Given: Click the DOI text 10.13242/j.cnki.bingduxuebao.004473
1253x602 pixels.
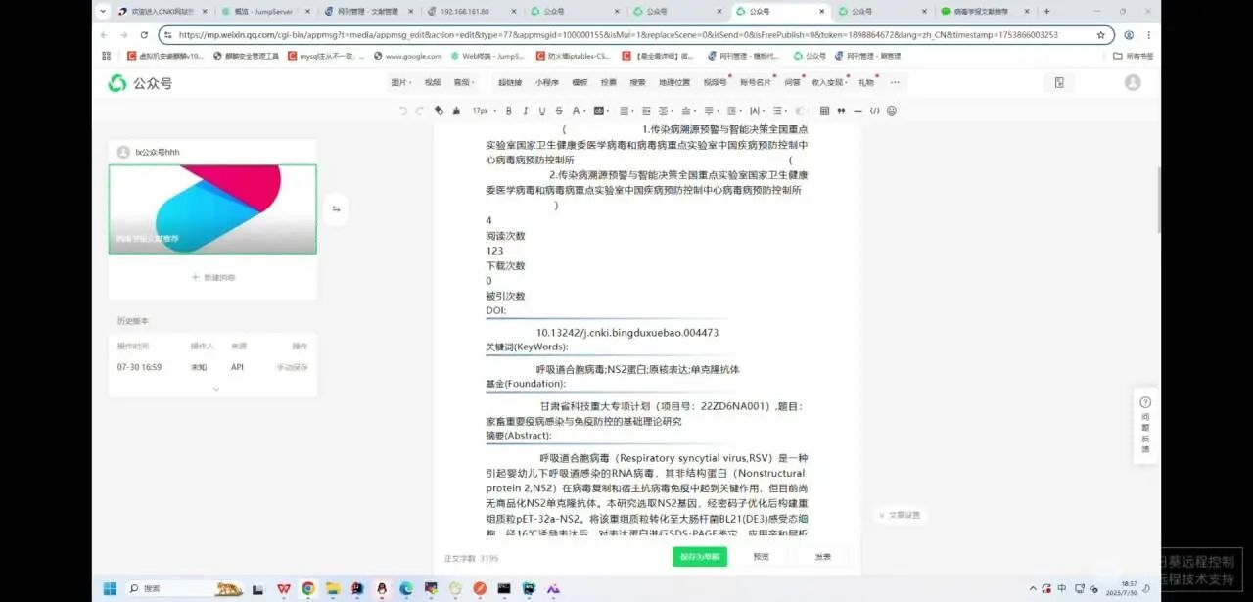Looking at the screenshot, I should click(x=627, y=333).
